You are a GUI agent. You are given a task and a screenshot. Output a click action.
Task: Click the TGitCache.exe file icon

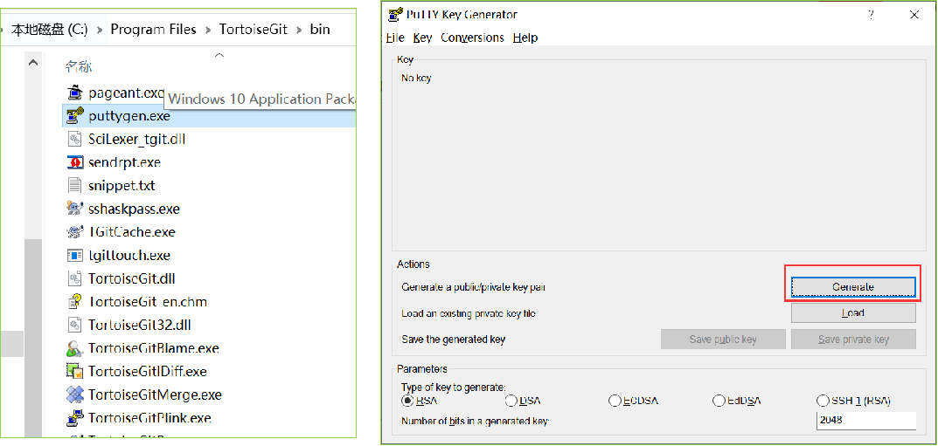click(x=74, y=231)
